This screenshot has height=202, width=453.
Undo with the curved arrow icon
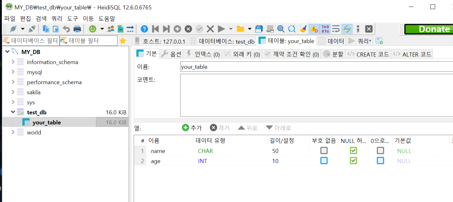click(66, 29)
